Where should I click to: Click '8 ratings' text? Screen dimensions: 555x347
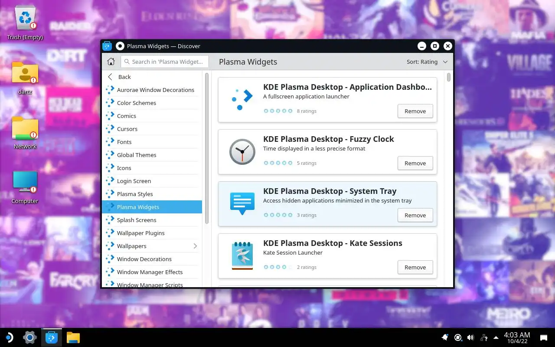307,111
